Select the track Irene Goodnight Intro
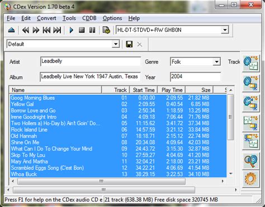The width and height of the screenshot is (265, 207). [118, 117]
